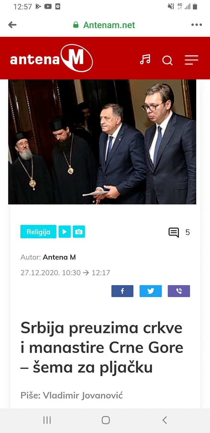This screenshot has height=433, width=210.
Task: Open the comments speech bubble icon
Action: click(x=174, y=232)
